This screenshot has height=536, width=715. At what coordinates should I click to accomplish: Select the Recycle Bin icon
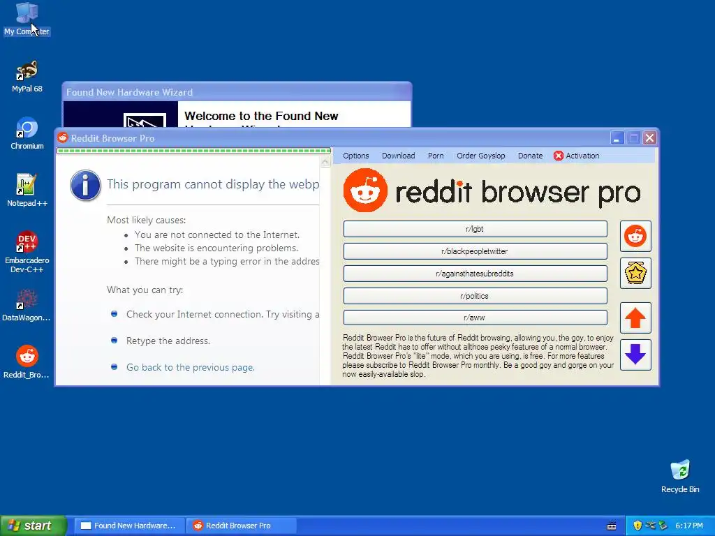[x=680, y=477]
